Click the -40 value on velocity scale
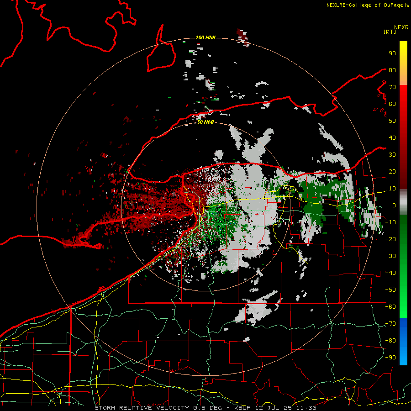411x411 pixels. (390, 273)
